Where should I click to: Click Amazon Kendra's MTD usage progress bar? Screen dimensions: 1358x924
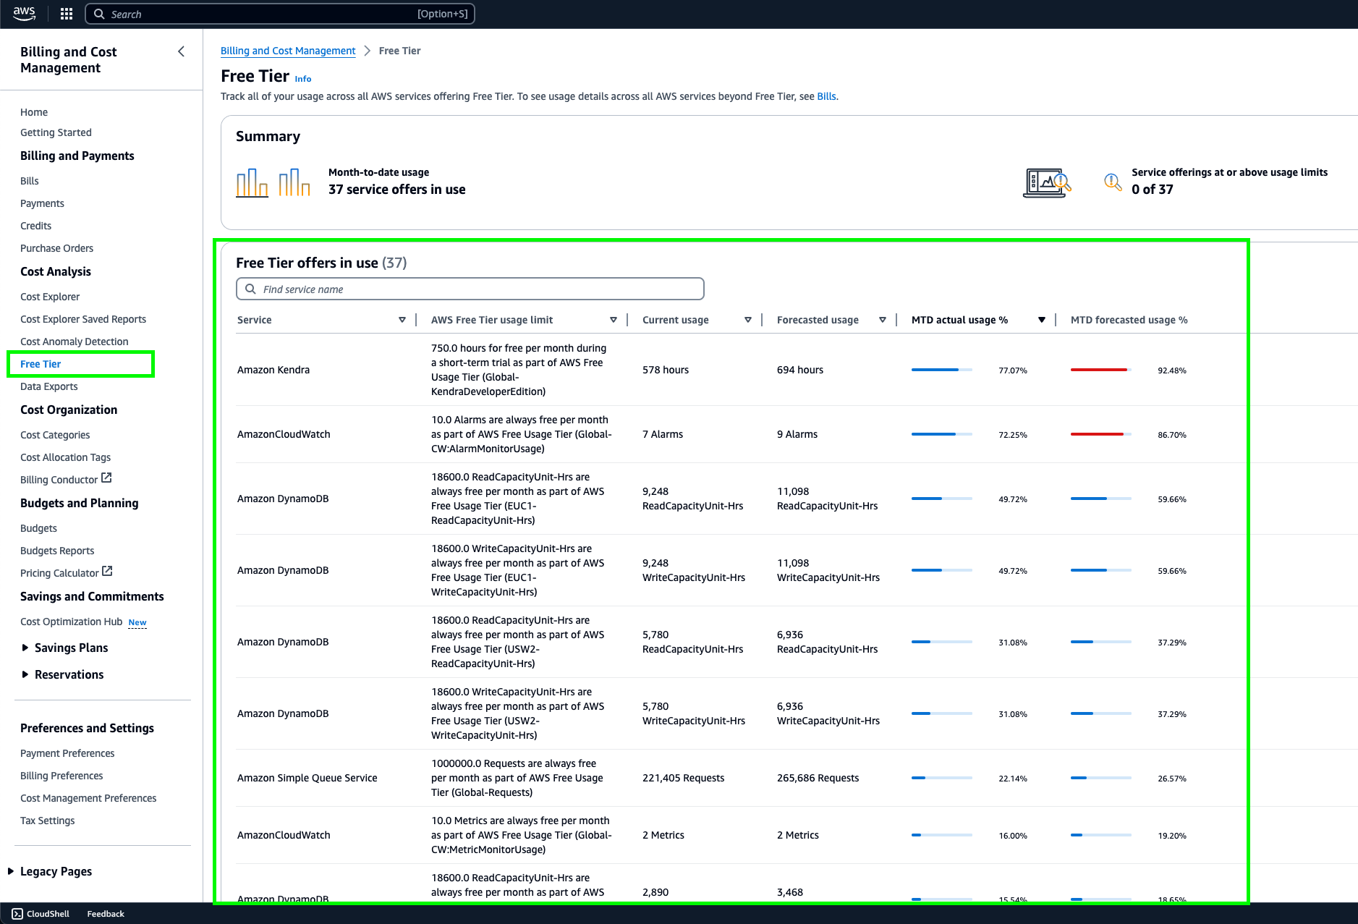pos(941,369)
